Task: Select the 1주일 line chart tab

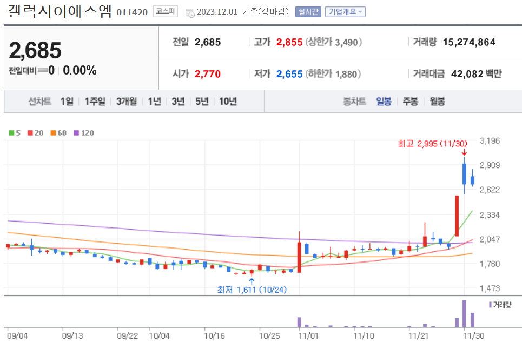Action: click(x=95, y=102)
